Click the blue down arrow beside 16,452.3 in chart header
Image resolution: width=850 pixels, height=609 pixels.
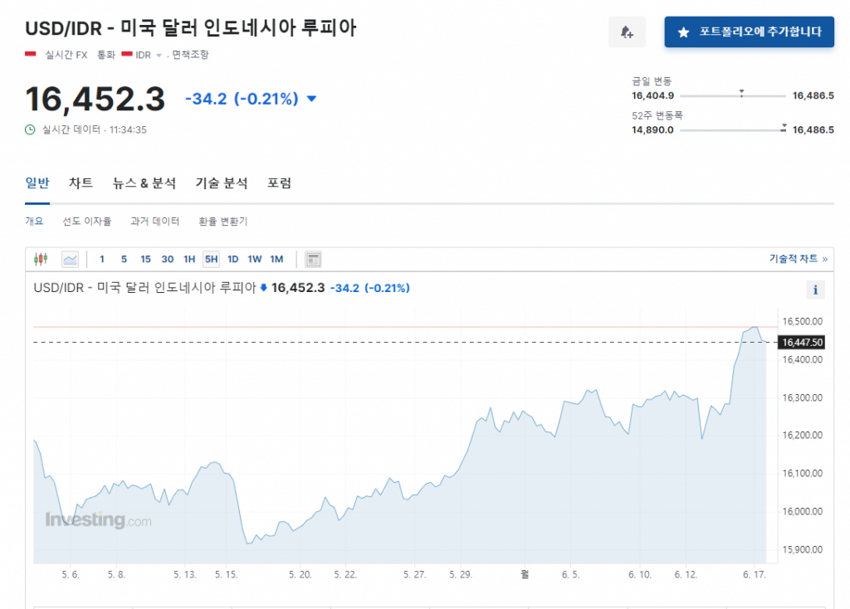[264, 288]
